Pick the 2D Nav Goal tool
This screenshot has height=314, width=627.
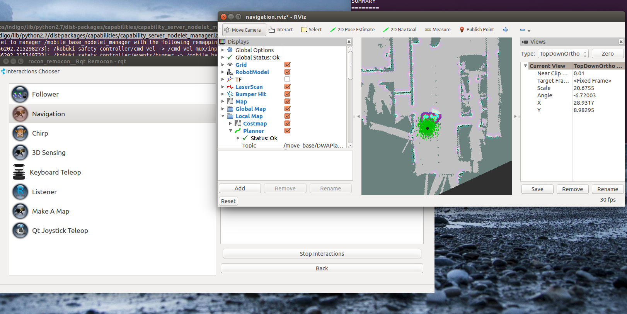coord(400,30)
